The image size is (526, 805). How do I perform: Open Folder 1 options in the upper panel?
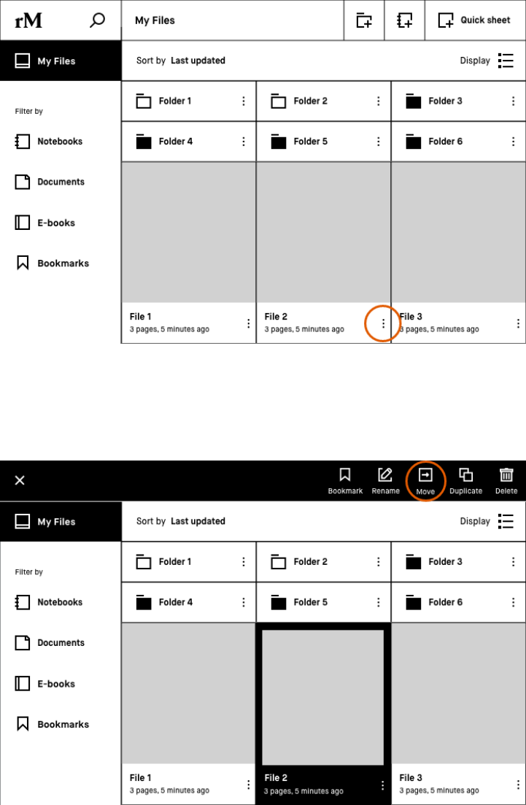[x=243, y=101]
